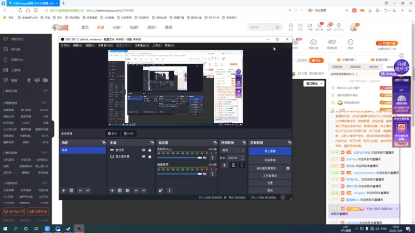Move source up in Sources panel
The image size is (415, 233).
point(136,191)
